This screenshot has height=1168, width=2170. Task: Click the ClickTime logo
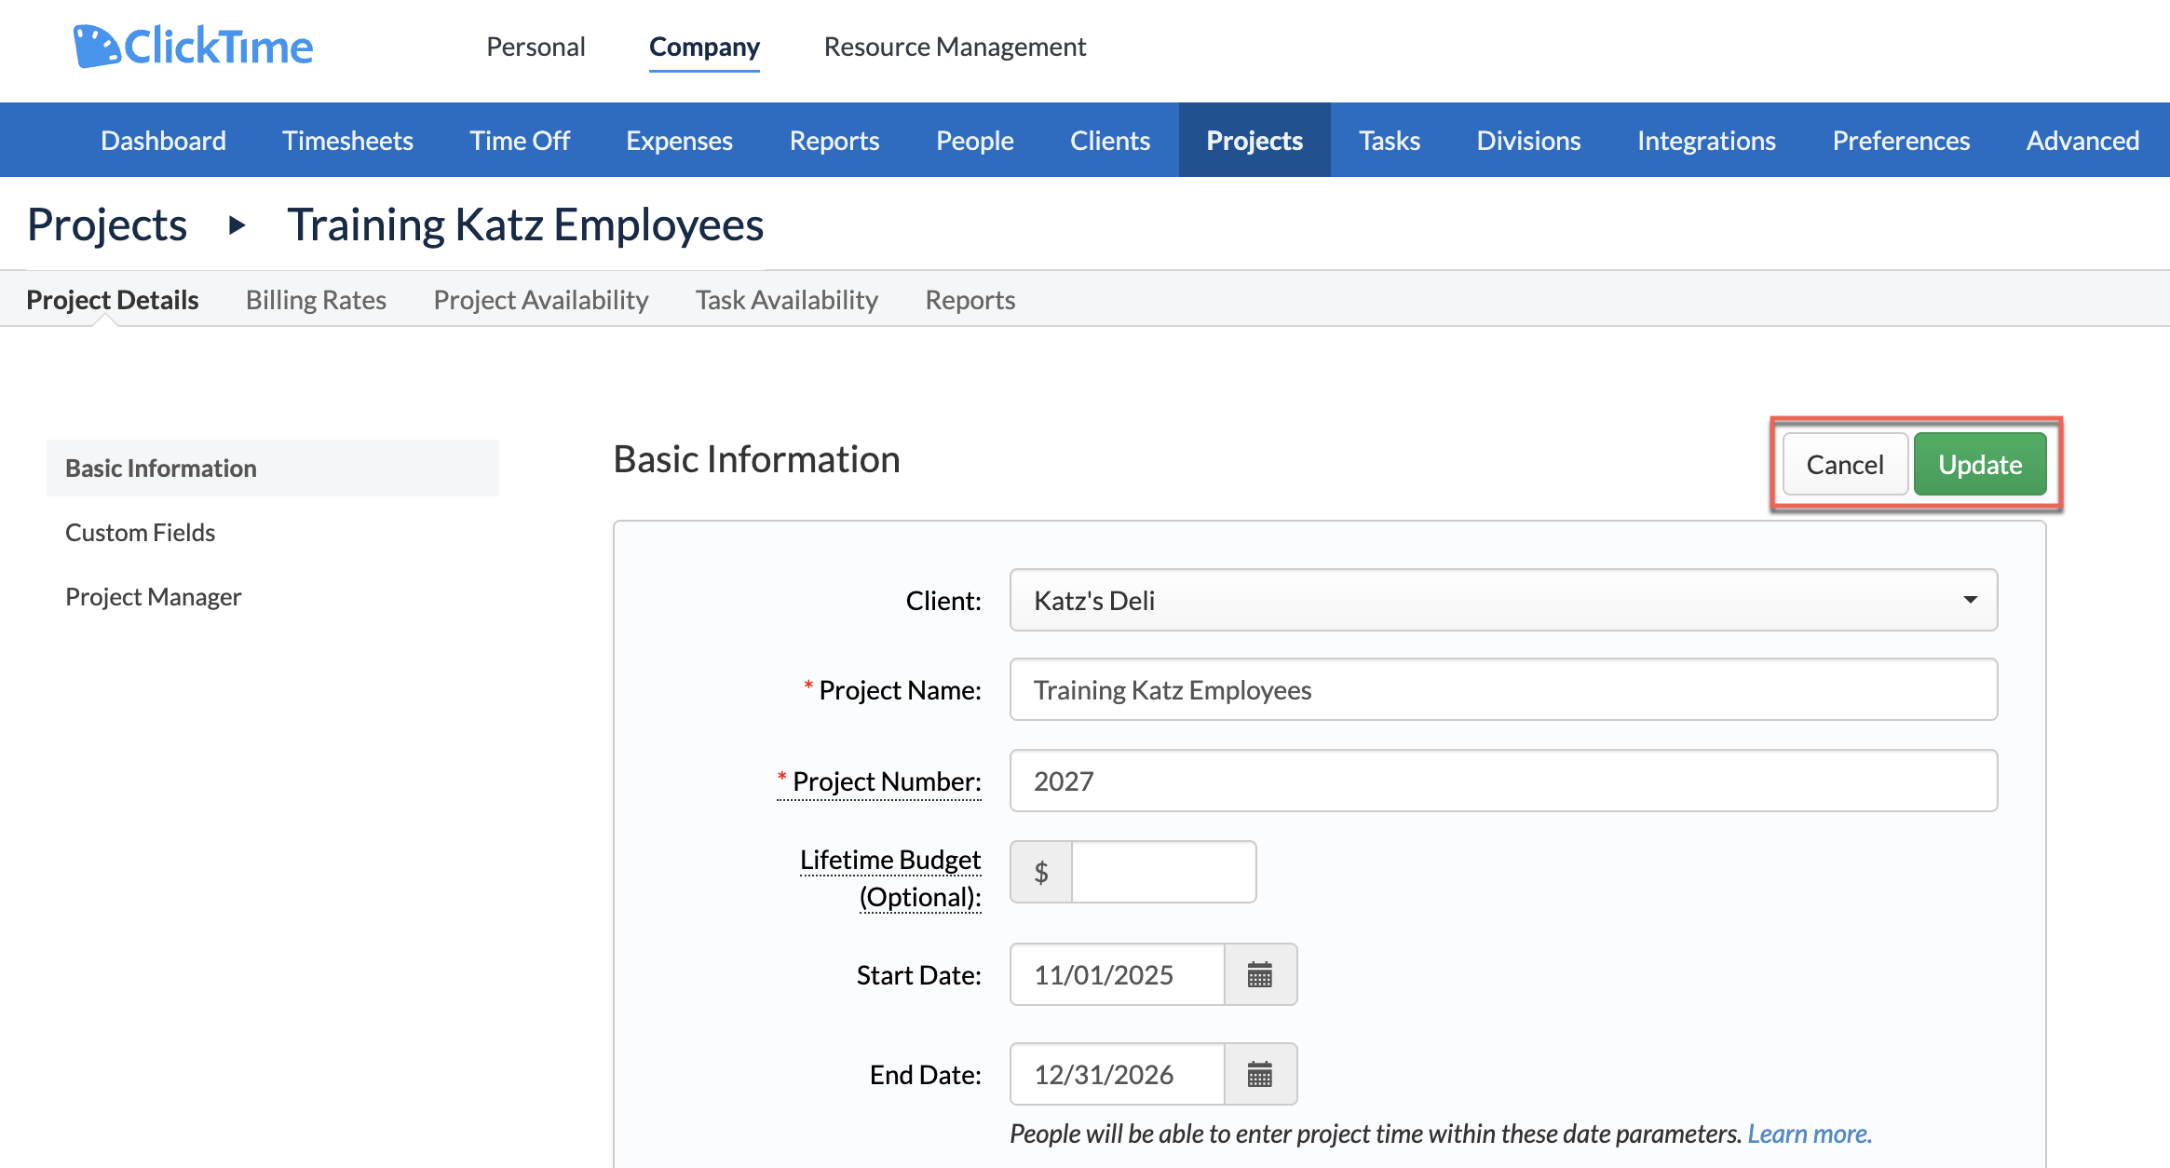tap(193, 47)
